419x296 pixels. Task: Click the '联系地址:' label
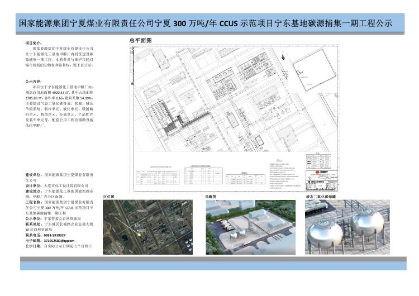click(x=34, y=224)
